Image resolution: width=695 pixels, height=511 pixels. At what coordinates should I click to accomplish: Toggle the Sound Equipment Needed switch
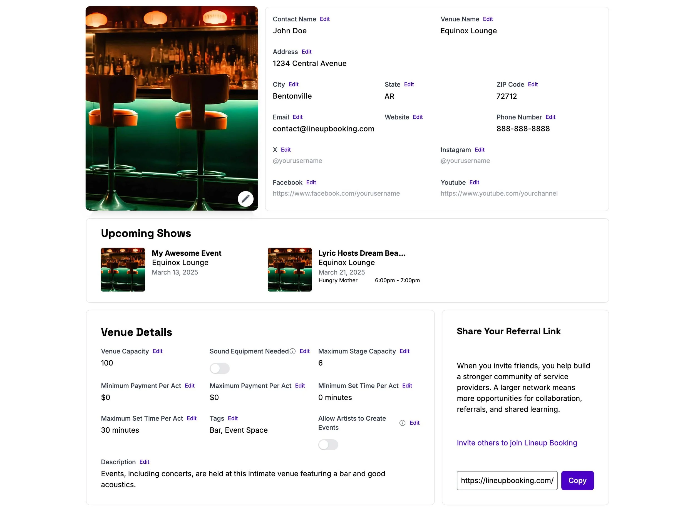pos(219,368)
